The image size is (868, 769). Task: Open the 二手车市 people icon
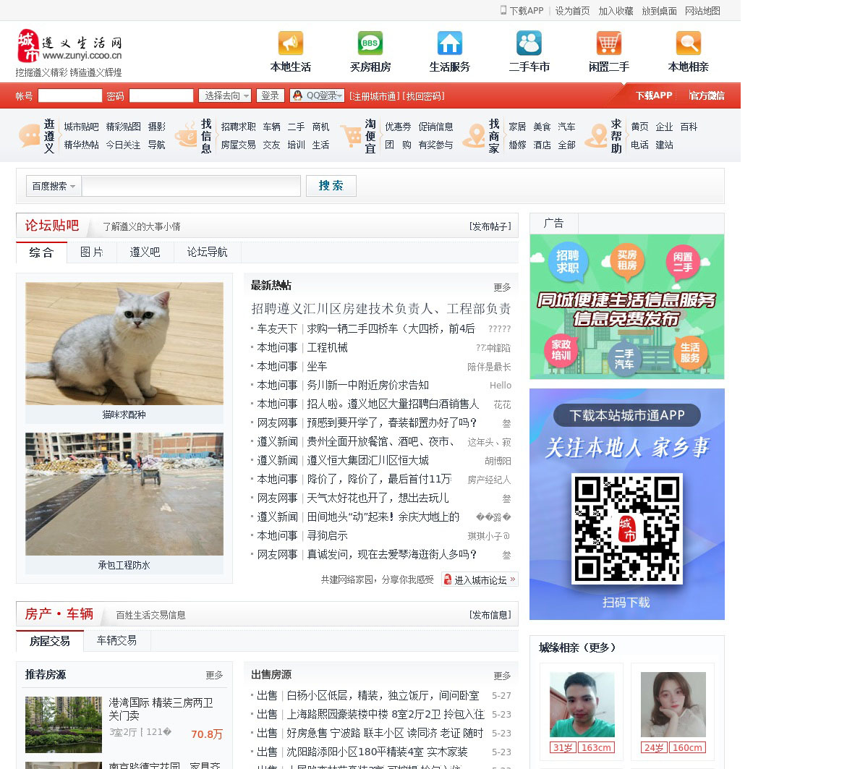[529, 43]
